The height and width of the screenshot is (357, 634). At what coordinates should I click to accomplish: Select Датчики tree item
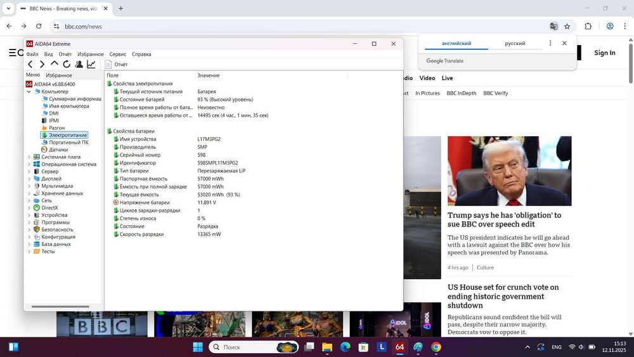tap(55, 150)
